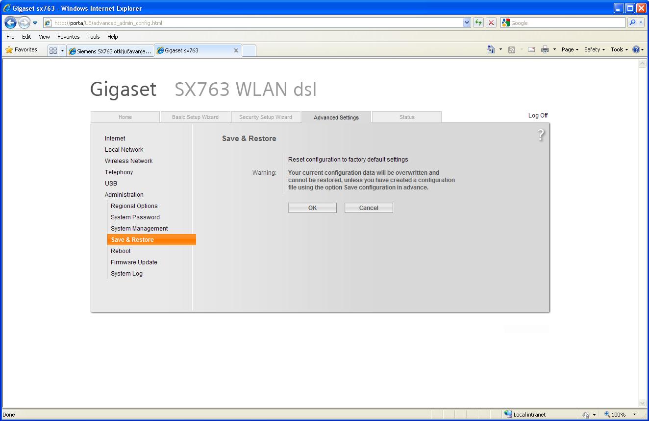Open the File menu
649x421 pixels.
(10, 37)
